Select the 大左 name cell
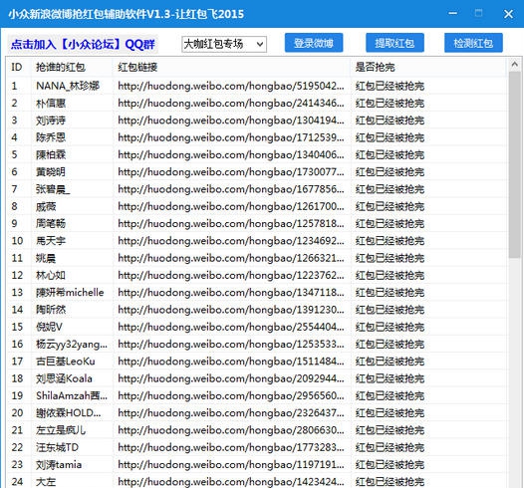This screenshot has width=524, height=488. 46,482
